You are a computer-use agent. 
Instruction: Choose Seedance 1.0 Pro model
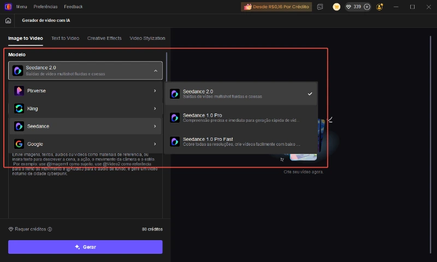pos(241,118)
